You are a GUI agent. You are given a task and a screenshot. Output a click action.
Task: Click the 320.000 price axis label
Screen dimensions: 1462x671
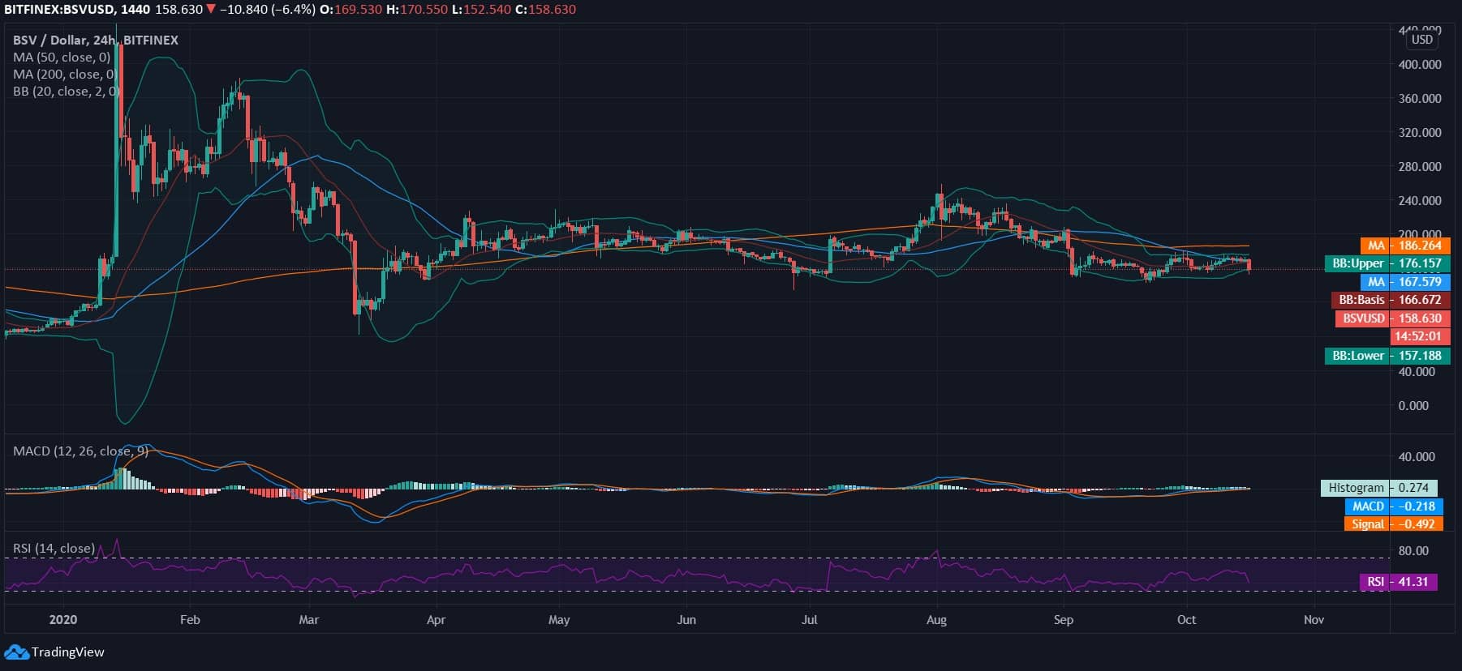1420,133
